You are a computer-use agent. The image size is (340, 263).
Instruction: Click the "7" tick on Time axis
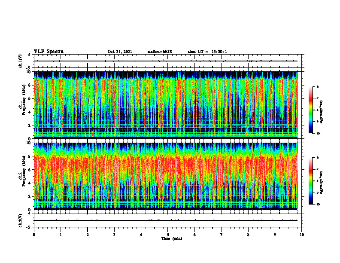click(x=222, y=235)
